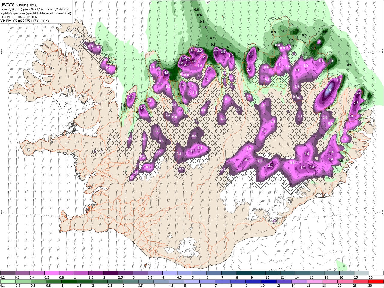Click the 3.1 precipitation value on the map
Viewport: 384px width, 288px height.
[251, 54]
